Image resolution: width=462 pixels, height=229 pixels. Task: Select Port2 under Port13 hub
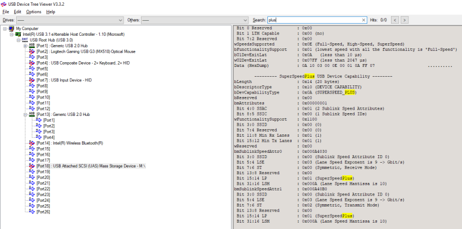click(49, 126)
